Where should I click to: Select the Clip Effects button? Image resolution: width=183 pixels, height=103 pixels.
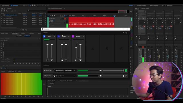pyautogui.click(x=20, y=36)
